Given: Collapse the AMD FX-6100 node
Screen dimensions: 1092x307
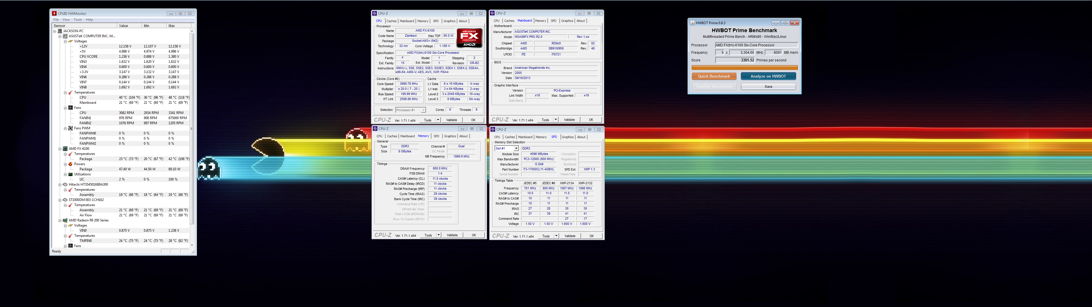Looking at the screenshot, I should click(x=60, y=149).
